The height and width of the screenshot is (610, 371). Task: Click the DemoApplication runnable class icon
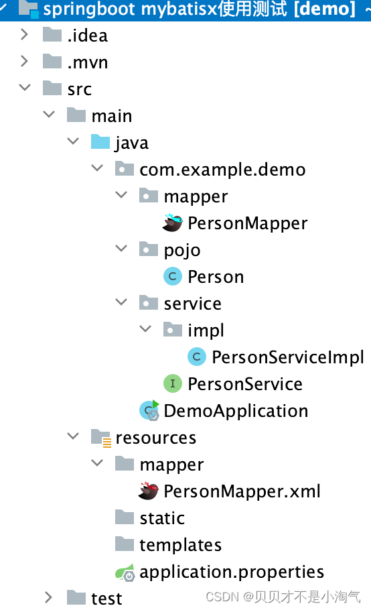tap(149, 410)
